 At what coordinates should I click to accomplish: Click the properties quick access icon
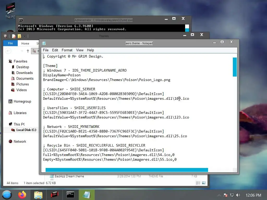pyautogui.click(x=14, y=36)
